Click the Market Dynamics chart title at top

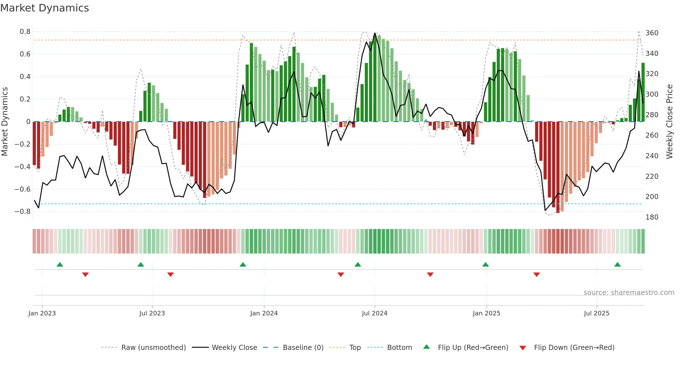[x=45, y=8]
